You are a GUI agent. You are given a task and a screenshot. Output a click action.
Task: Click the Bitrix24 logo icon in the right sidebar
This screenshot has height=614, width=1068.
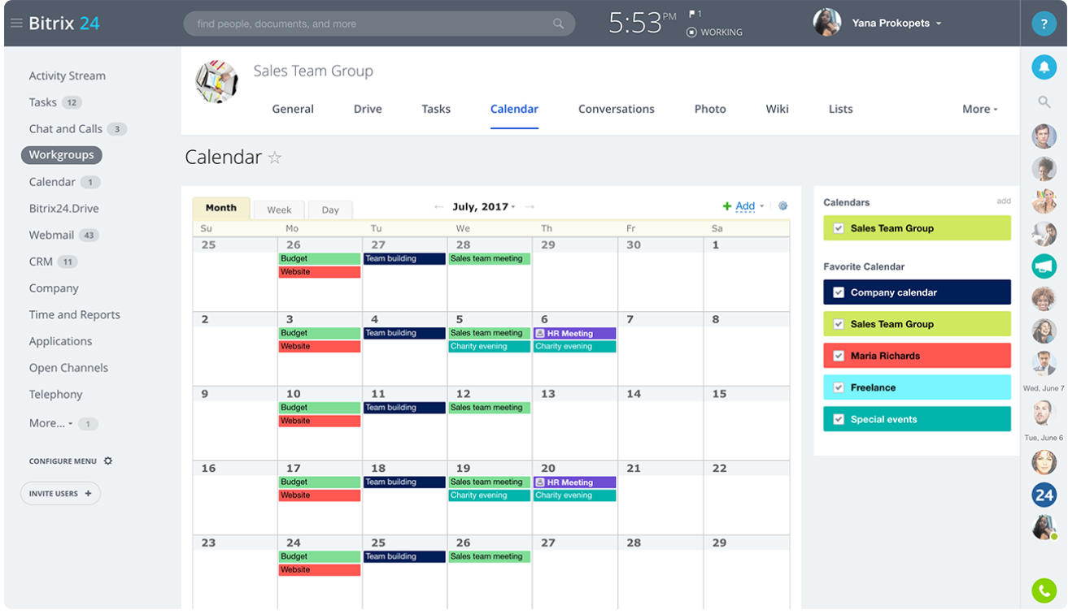[x=1044, y=495]
